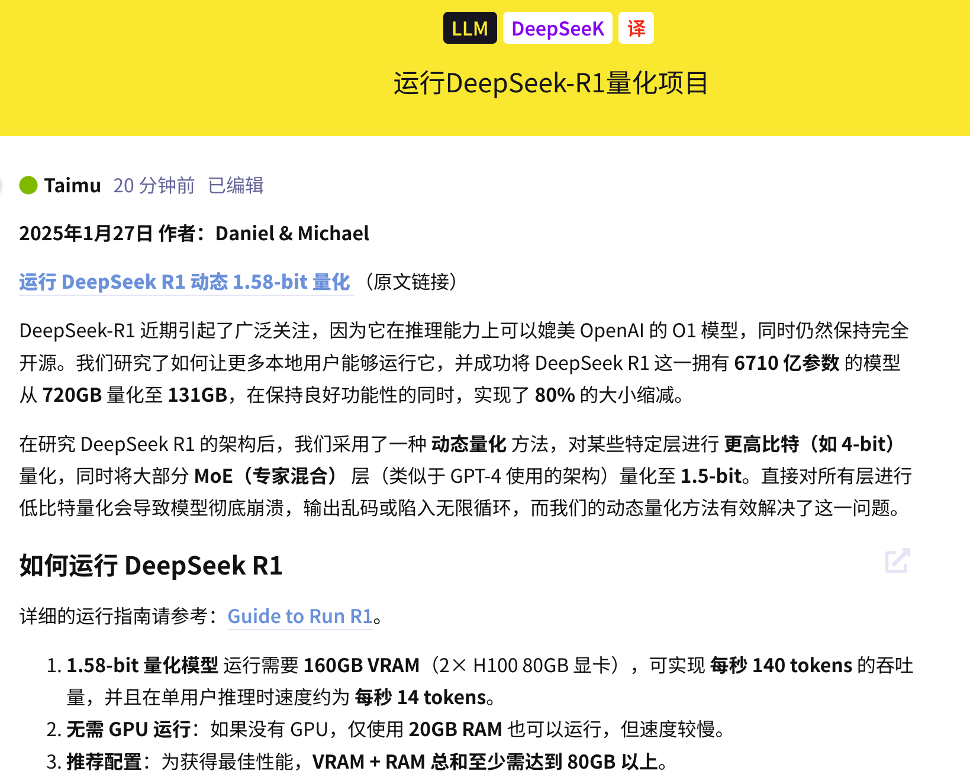Click the bold text 20GB RAM

[456, 729]
